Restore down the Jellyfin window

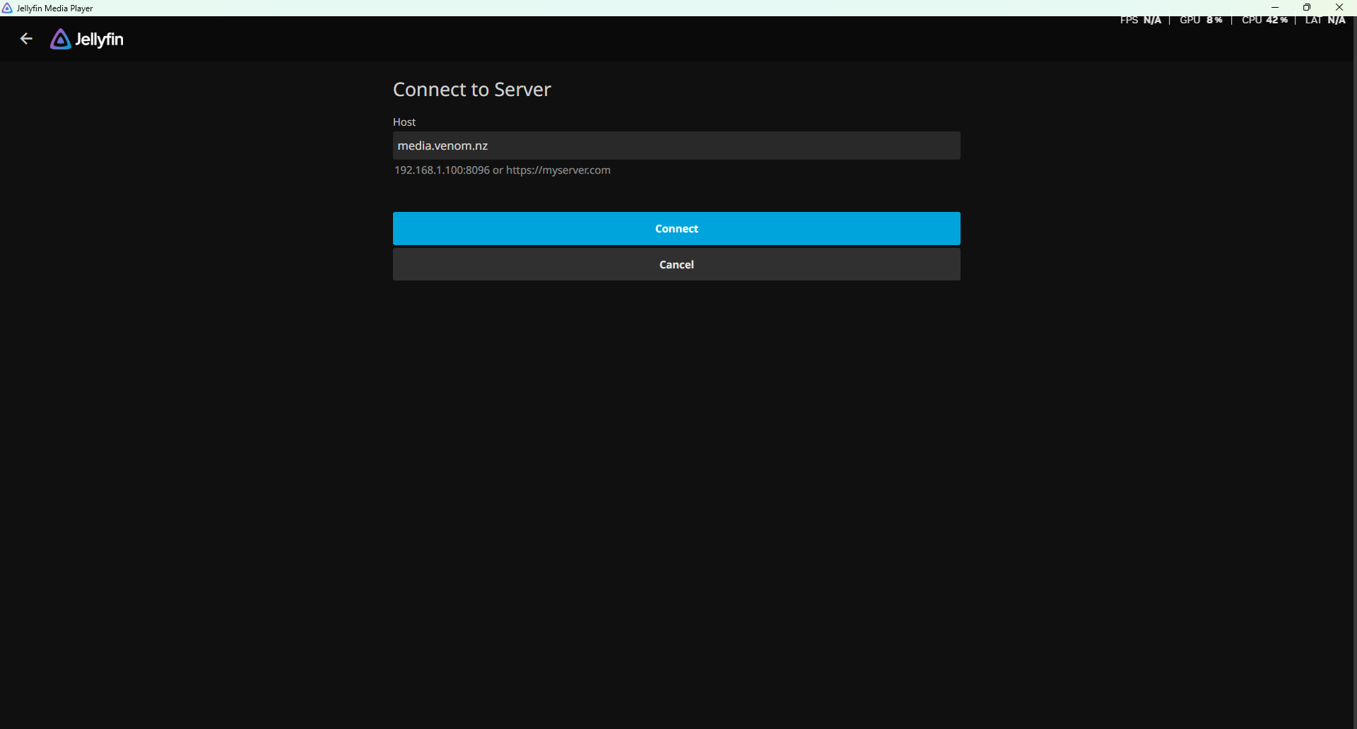[x=1307, y=8]
